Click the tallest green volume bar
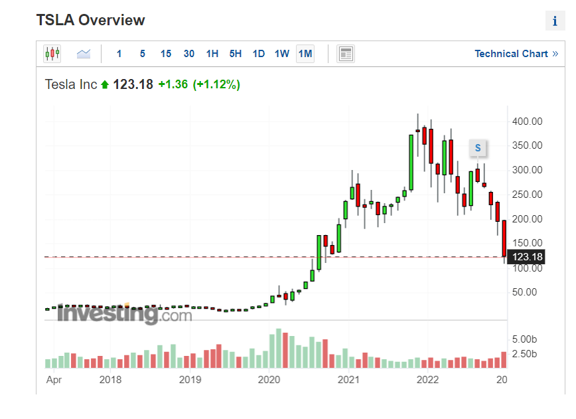 (x=279, y=348)
